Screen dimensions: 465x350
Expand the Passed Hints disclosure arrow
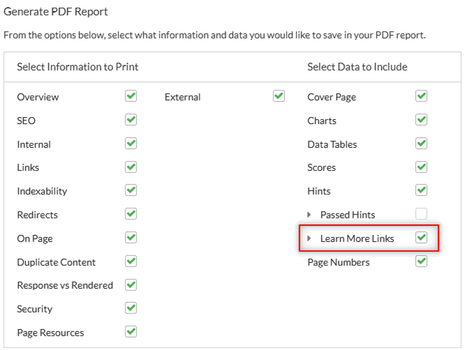(x=309, y=214)
